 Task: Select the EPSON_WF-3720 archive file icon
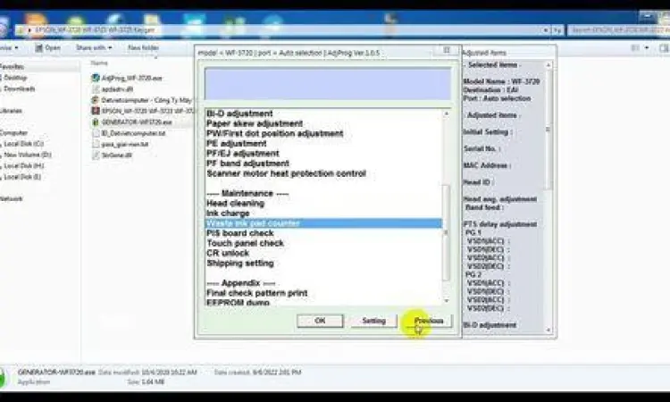coord(96,111)
